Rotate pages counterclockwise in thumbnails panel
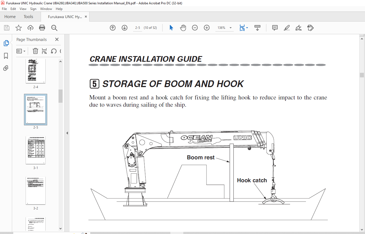The image size is (365, 234). tap(54, 51)
